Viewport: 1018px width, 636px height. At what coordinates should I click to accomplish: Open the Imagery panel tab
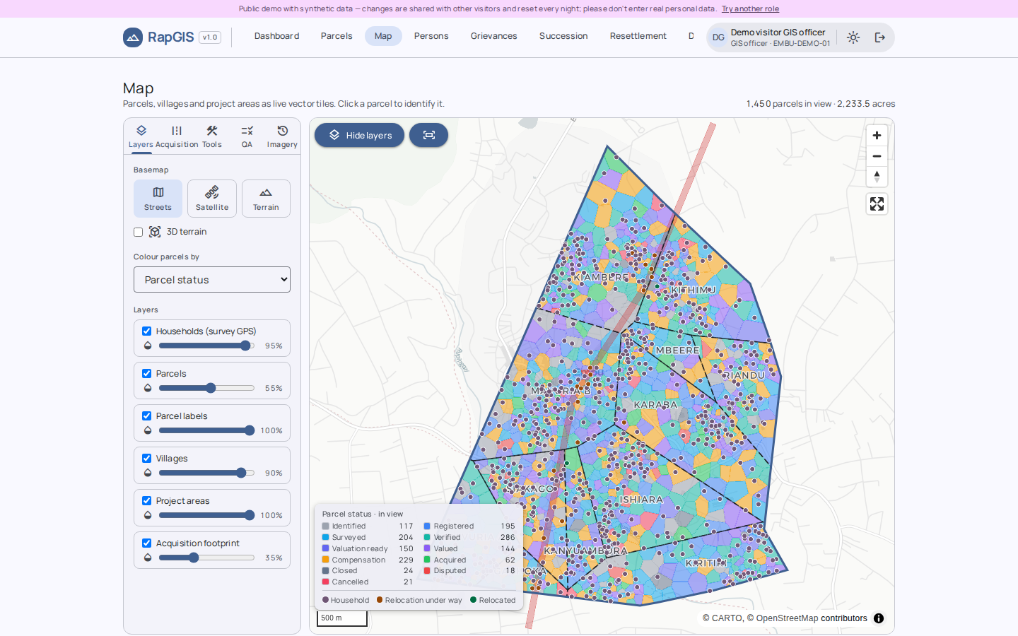click(282, 136)
